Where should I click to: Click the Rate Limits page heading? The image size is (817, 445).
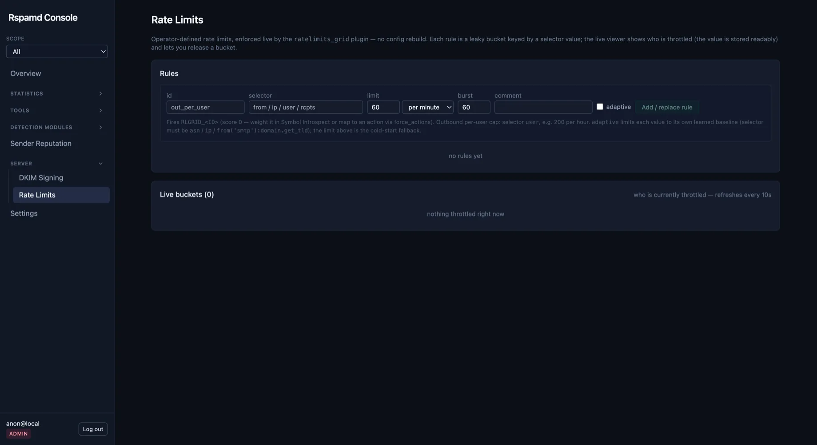pyautogui.click(x=177, y=20)
